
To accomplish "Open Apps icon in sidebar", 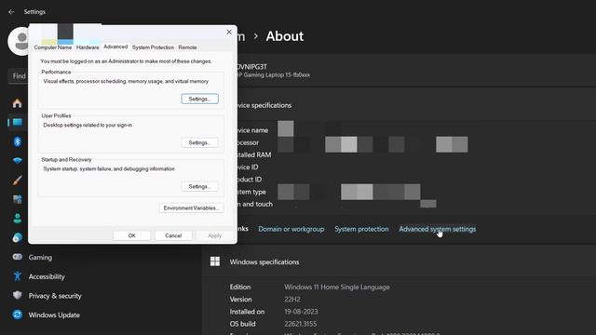I will (17, 199).
